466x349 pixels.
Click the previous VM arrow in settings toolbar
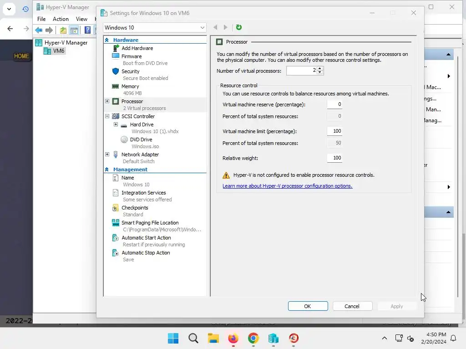215,27
